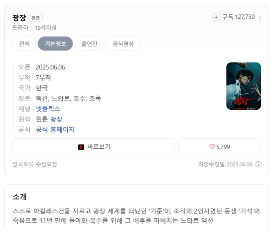Viewport: 274px width, 237px height.
Task: Click the info icon beside 최종수정일
Action: (x=258, y=164)
